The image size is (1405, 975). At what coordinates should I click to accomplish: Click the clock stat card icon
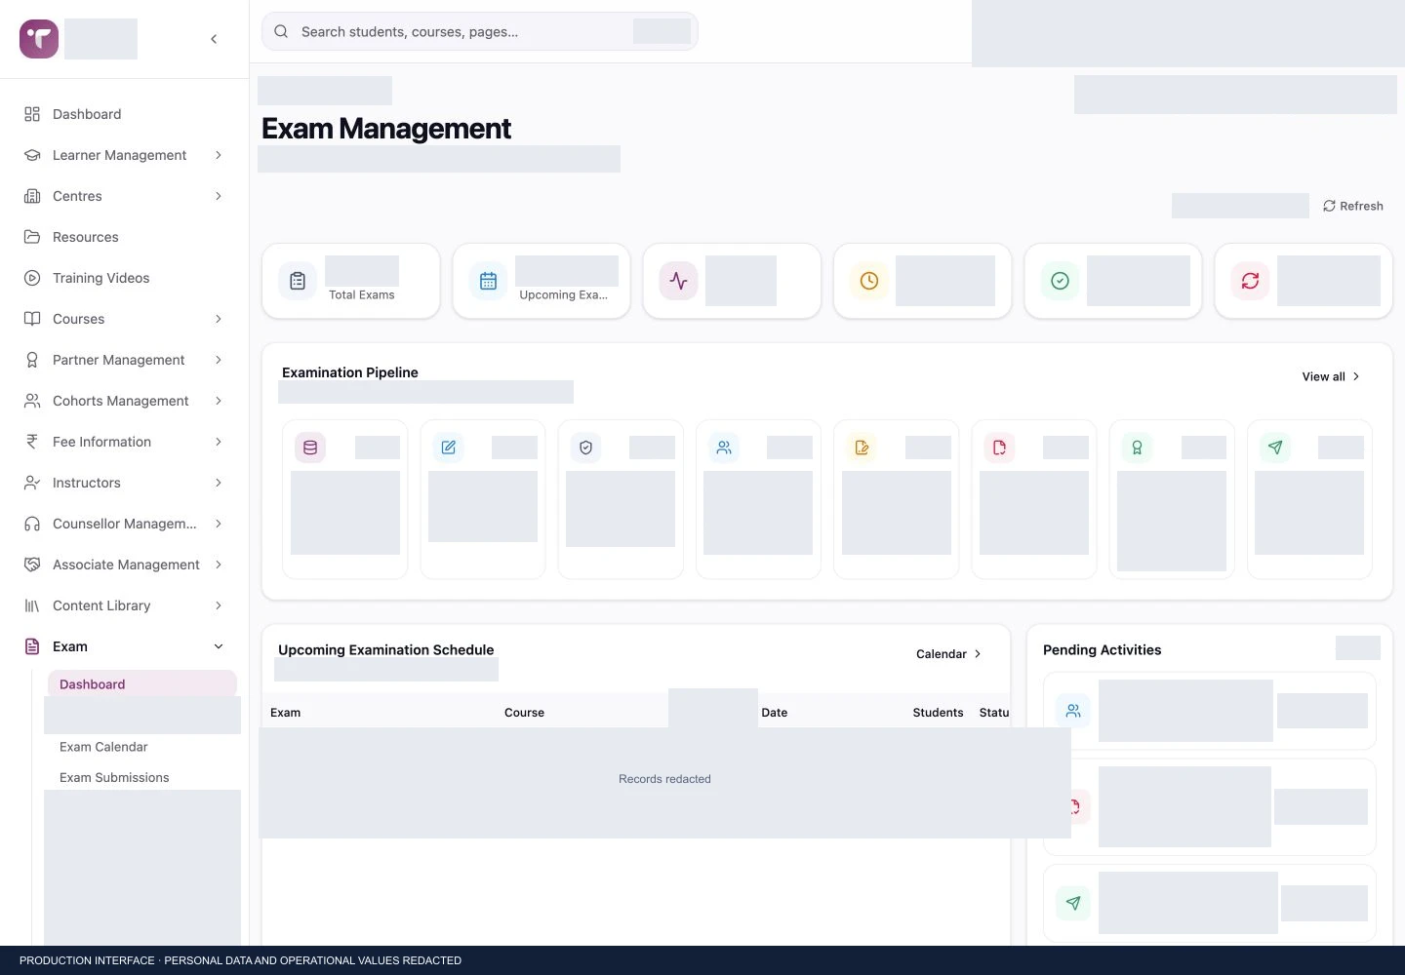click(869, 281)
